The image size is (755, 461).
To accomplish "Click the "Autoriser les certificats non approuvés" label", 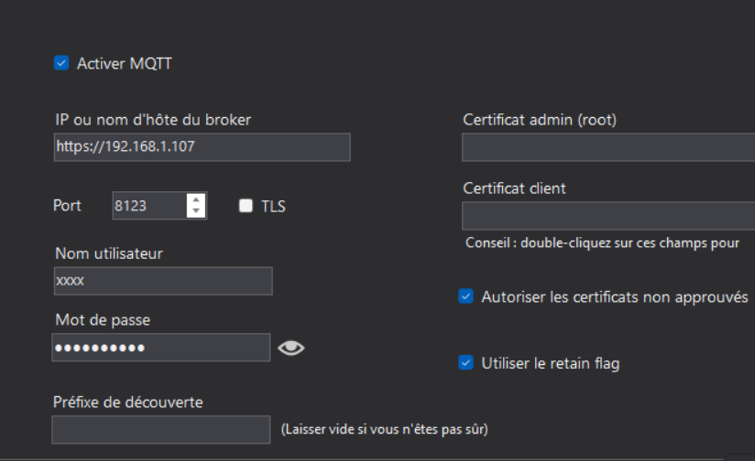I will (615, 297).
